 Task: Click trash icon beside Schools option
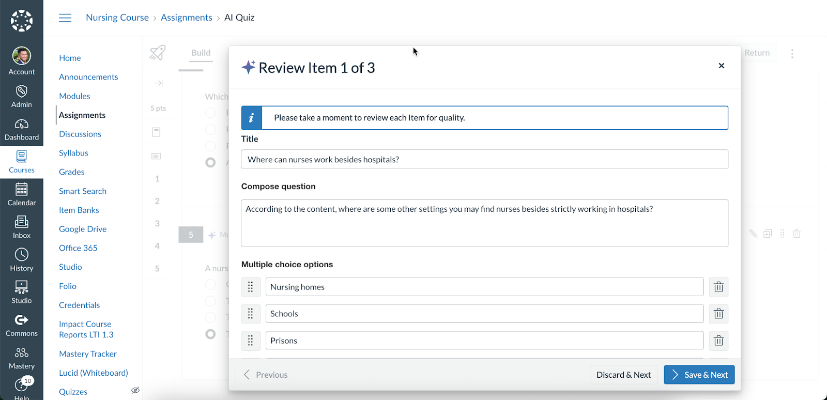[x=718, y=314]
